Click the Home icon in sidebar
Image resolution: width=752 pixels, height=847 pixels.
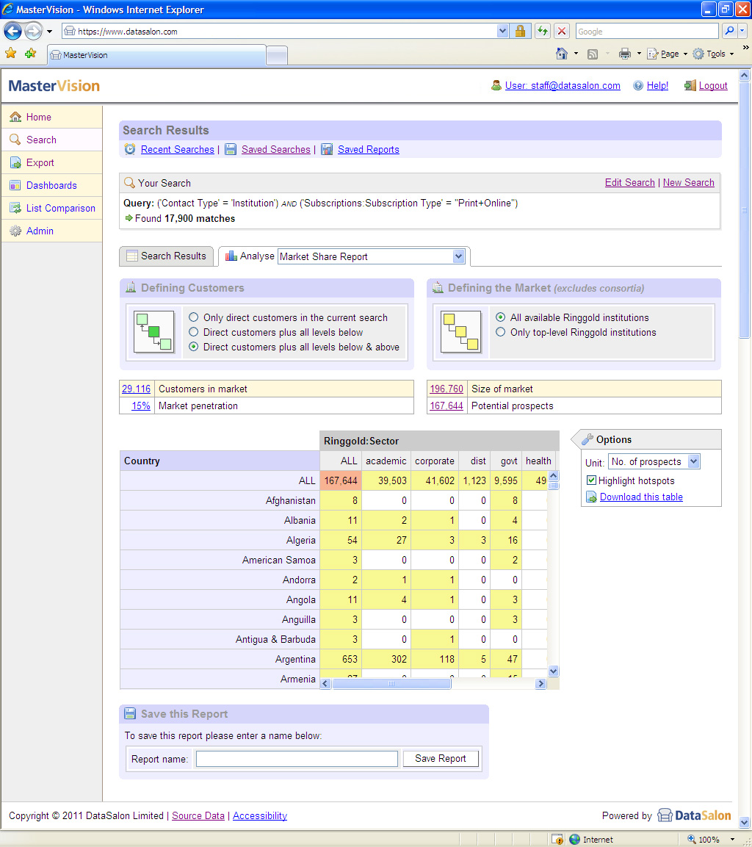tap(15, 117)
